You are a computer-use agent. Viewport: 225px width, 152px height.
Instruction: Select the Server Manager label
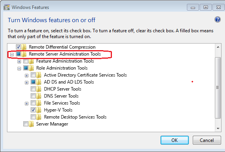(x=52, y=124)
